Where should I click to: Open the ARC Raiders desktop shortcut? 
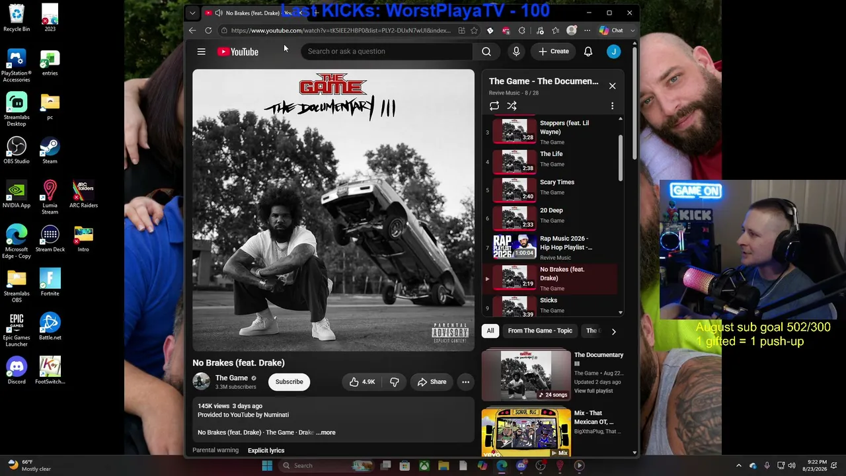tap(83, 194)
